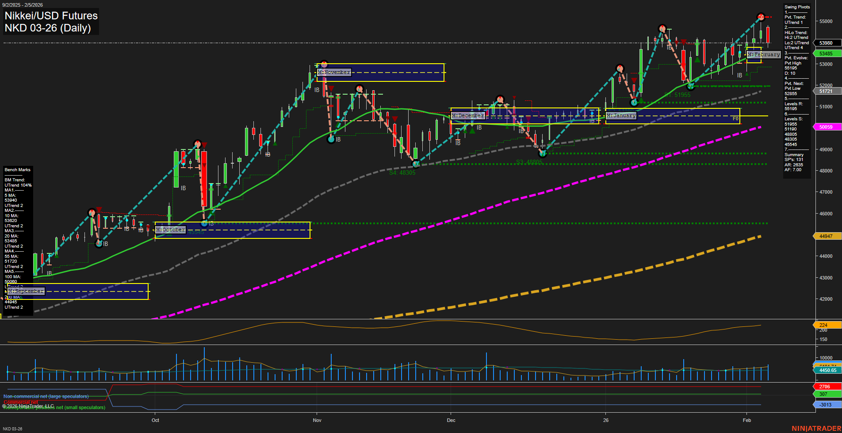
Task: Click the gray 51721 price marker
Action: (x=825, y=92)
